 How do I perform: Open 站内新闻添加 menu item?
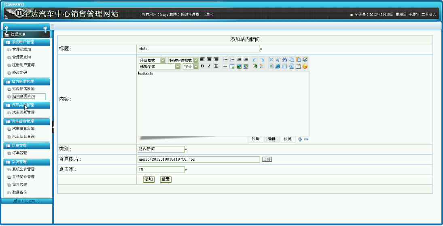point(23,89)
